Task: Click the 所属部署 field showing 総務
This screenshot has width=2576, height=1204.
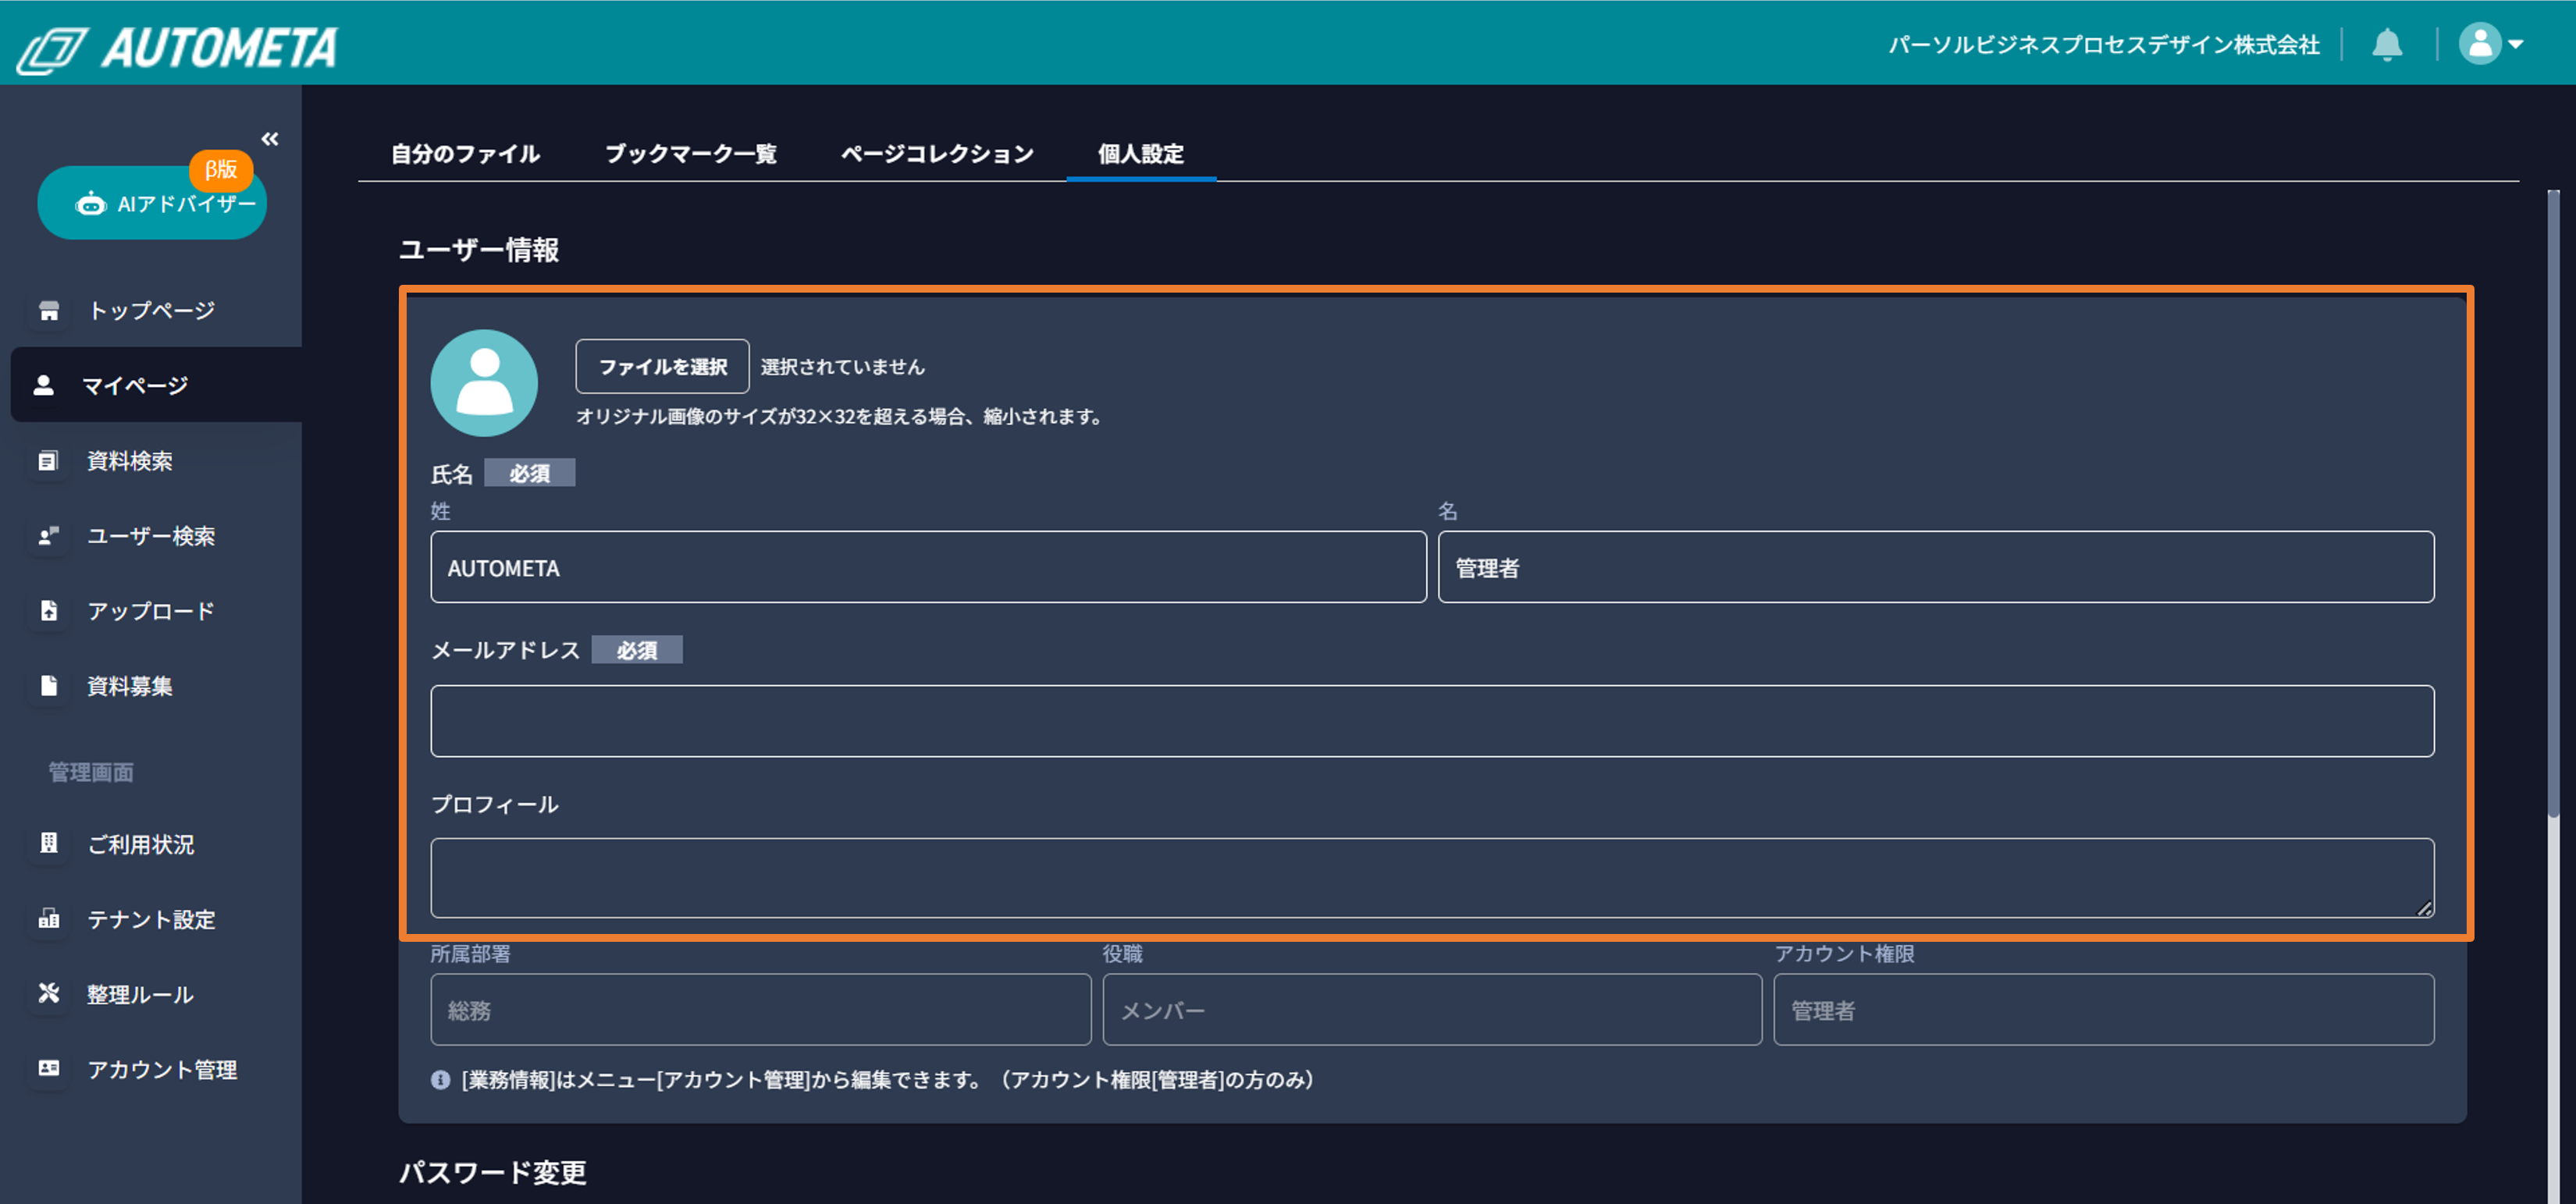Action: pos(761,1010)
